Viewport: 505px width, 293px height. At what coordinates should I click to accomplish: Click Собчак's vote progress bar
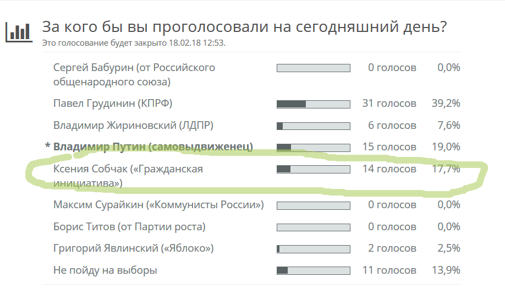[x=313, y=169]
